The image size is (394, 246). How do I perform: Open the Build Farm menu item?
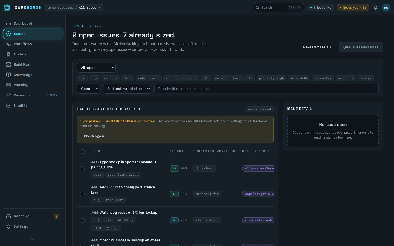33,65
